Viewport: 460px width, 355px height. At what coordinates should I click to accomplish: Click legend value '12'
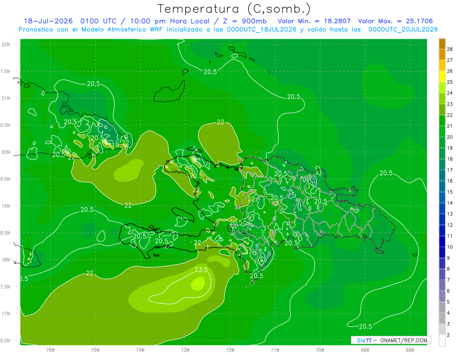[450, 225]
